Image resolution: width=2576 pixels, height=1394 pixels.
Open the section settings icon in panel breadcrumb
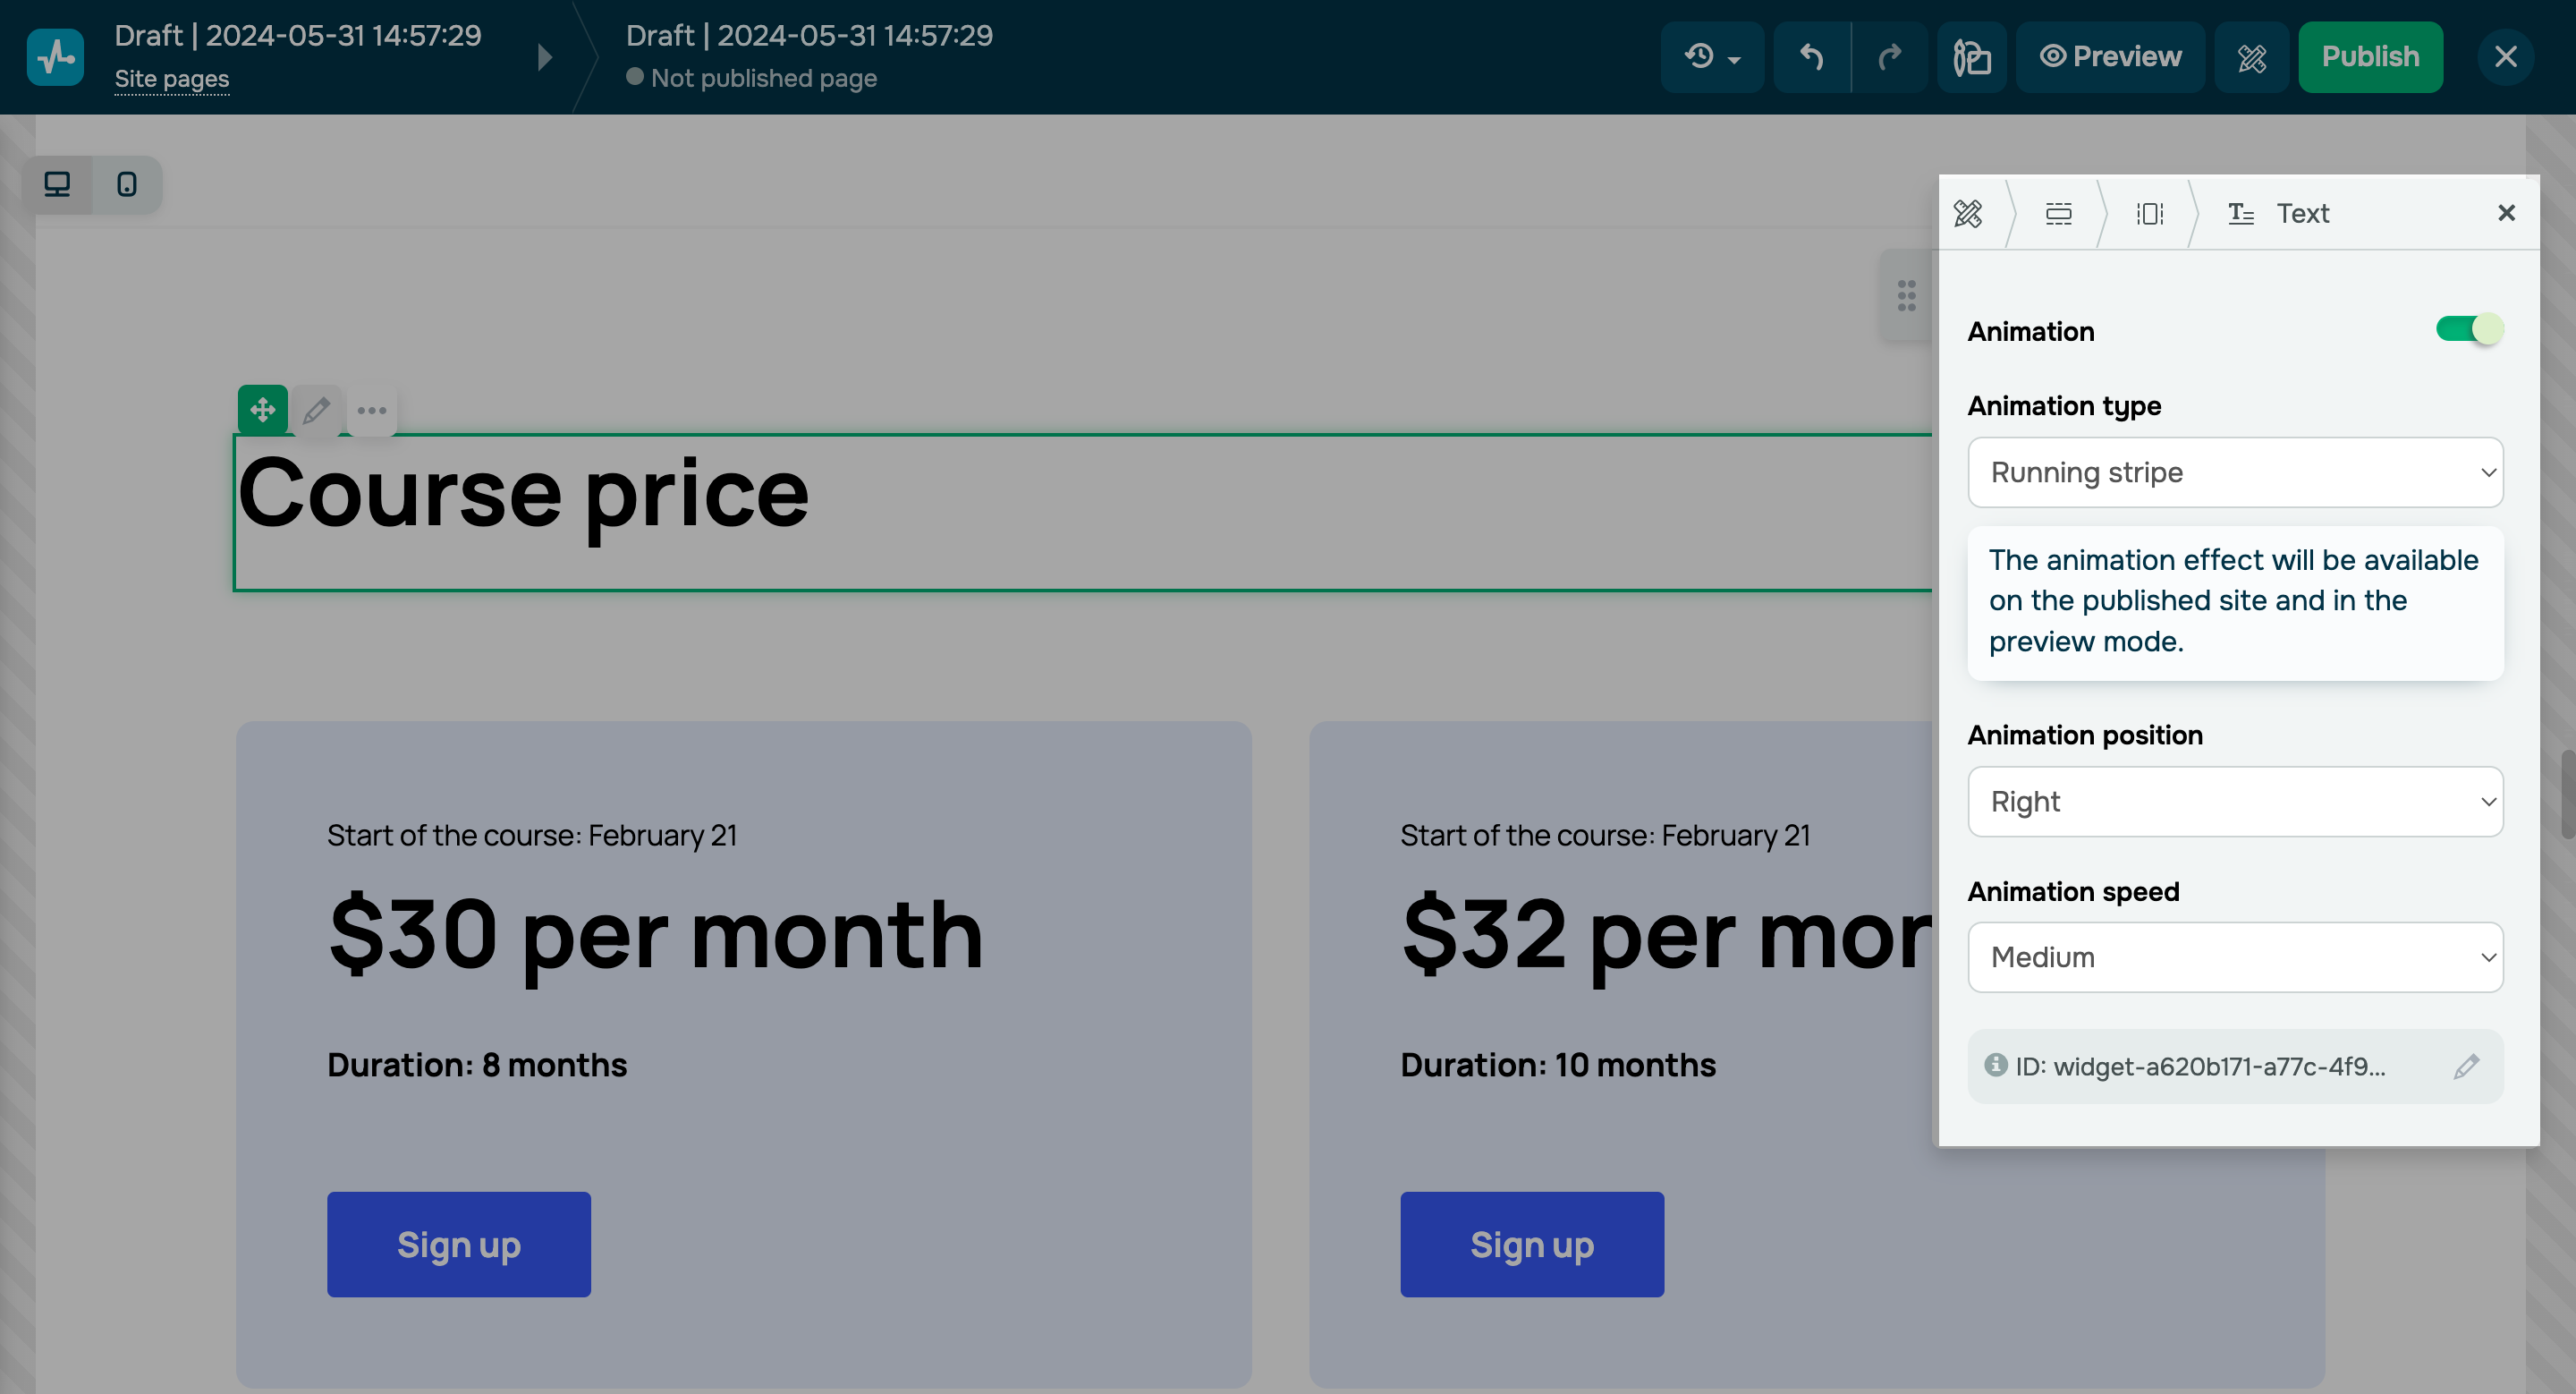pos(2058,213)
